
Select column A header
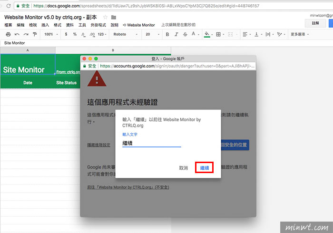click(28, 50)
